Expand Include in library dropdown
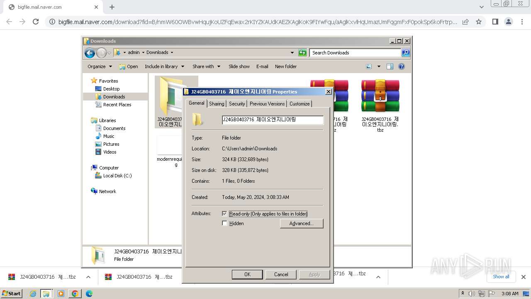 point(165,66)
